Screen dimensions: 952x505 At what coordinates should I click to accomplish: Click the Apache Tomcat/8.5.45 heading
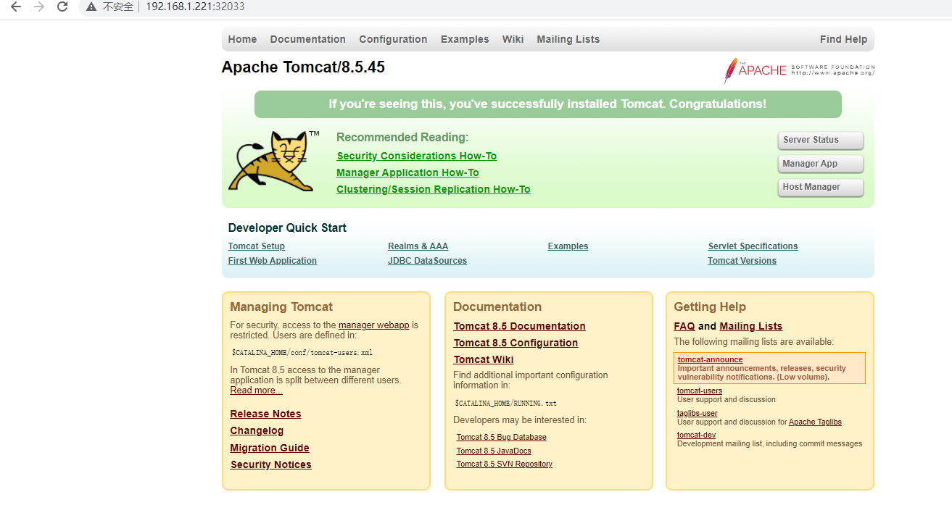tap(303, 67)
